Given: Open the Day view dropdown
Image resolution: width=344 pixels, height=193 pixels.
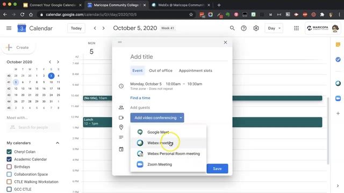Looking at the screenshot, I should point(274,28).
